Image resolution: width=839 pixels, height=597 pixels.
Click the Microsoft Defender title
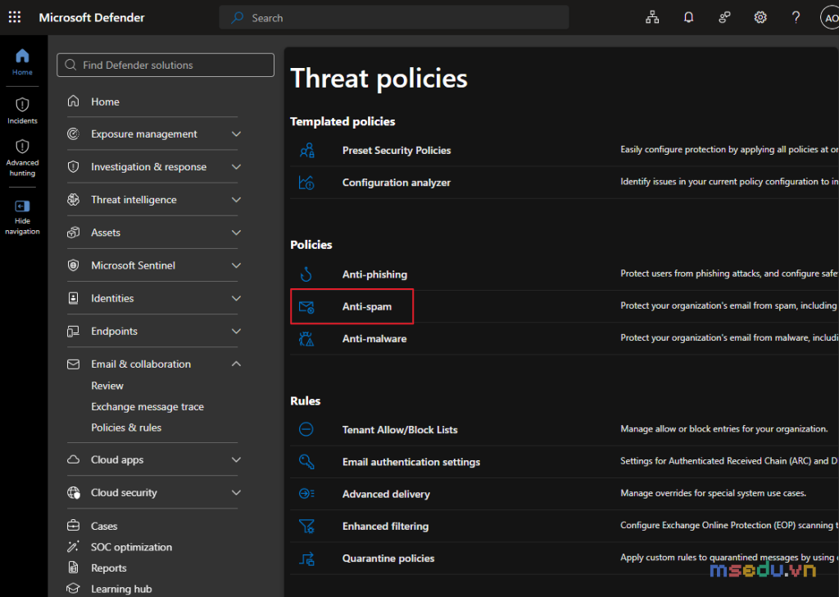[x=92, y=18]
